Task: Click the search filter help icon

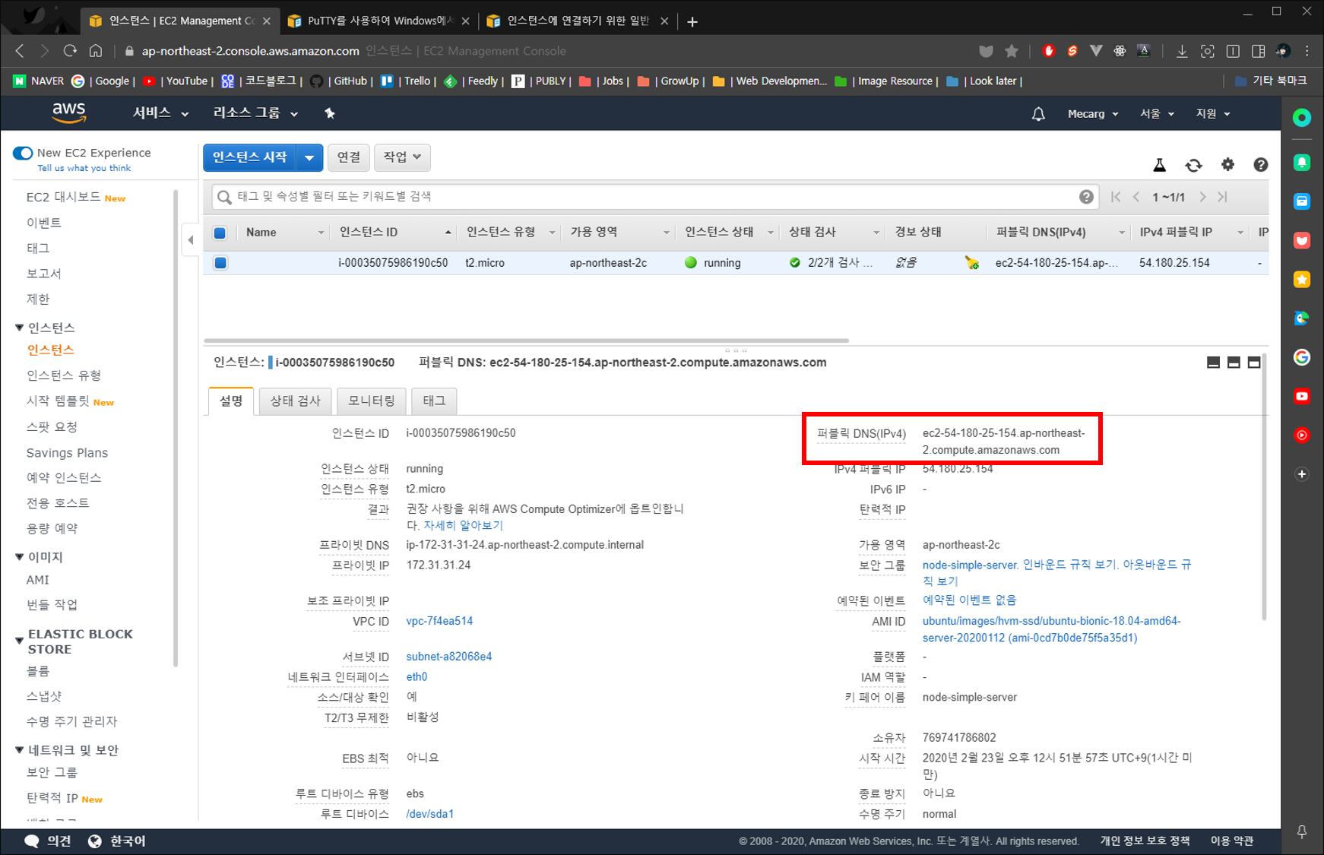Action: pos(1087,197)
